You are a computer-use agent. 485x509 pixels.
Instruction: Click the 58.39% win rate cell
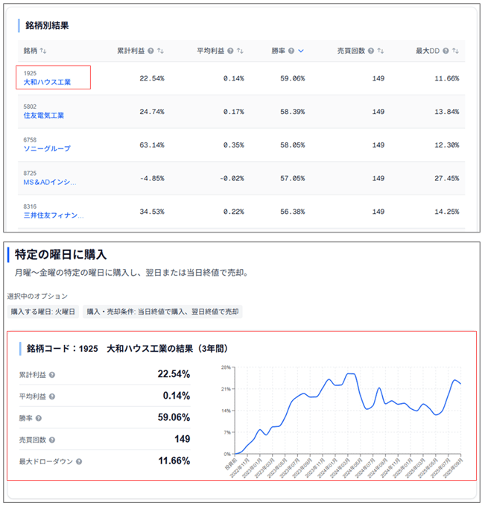click(293, 112)
